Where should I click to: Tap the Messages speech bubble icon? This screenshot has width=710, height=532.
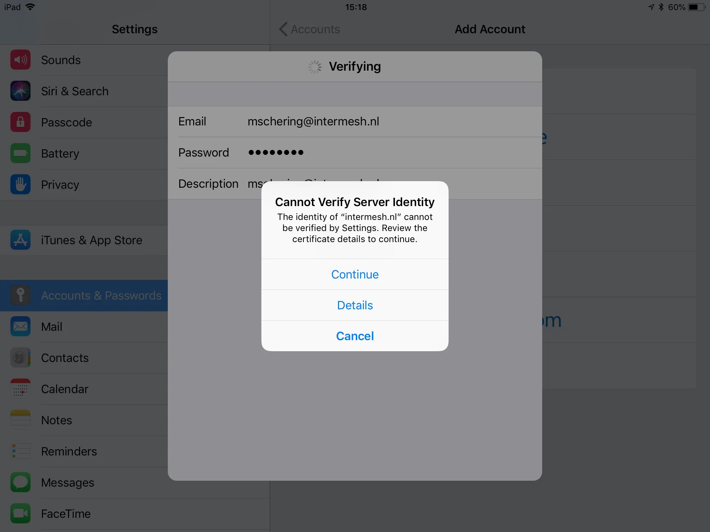(x=20, y=482)
